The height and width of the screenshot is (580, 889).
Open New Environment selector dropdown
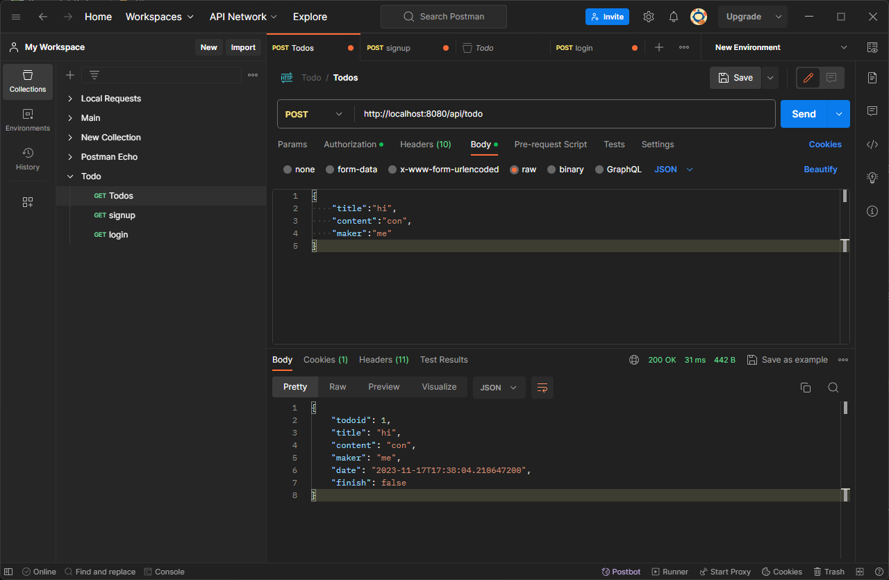[781, 47]
